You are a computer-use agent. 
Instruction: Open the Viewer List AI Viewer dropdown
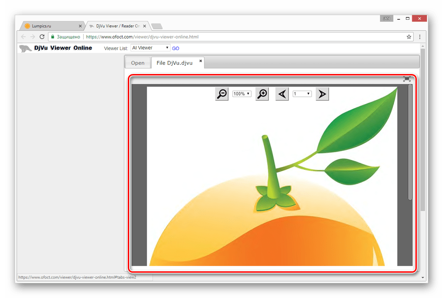(x=150, y=48)
